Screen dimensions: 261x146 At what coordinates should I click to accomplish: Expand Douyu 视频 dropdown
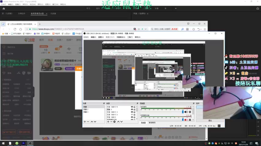(69, 40)
